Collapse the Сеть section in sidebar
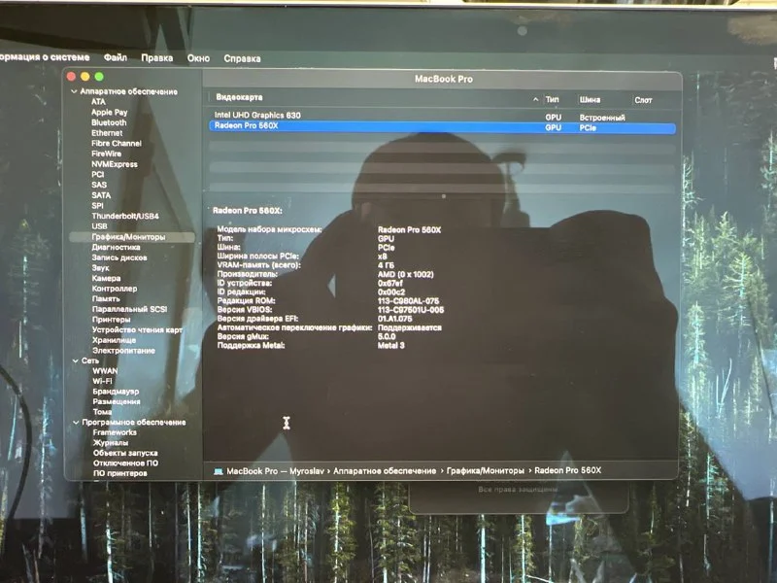Image resolution: width=777 pixels, height=583 pixels. (x=72, y=360)
